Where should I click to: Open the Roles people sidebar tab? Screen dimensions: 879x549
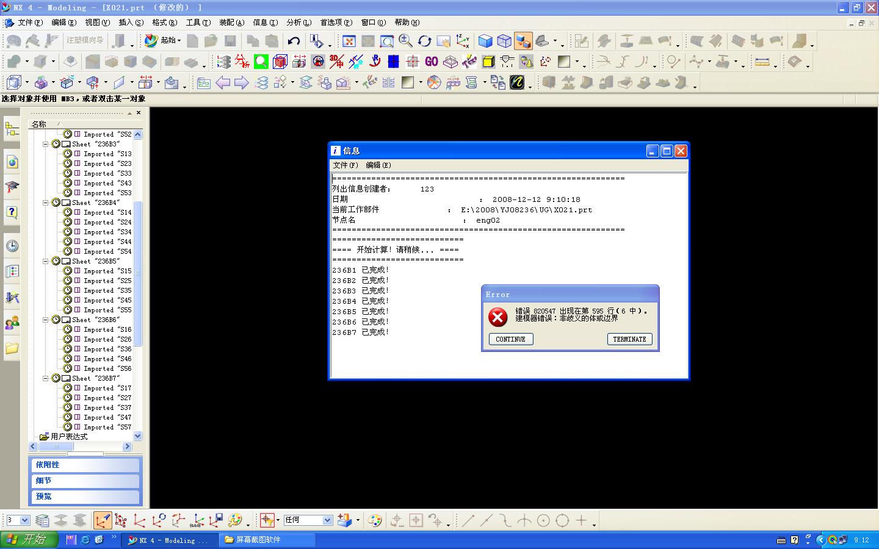coord(12,323)
